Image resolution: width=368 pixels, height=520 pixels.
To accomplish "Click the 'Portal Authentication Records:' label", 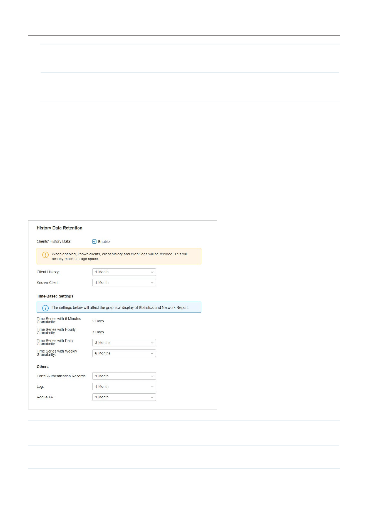I will pyautogui.click(x=61, y=376).
